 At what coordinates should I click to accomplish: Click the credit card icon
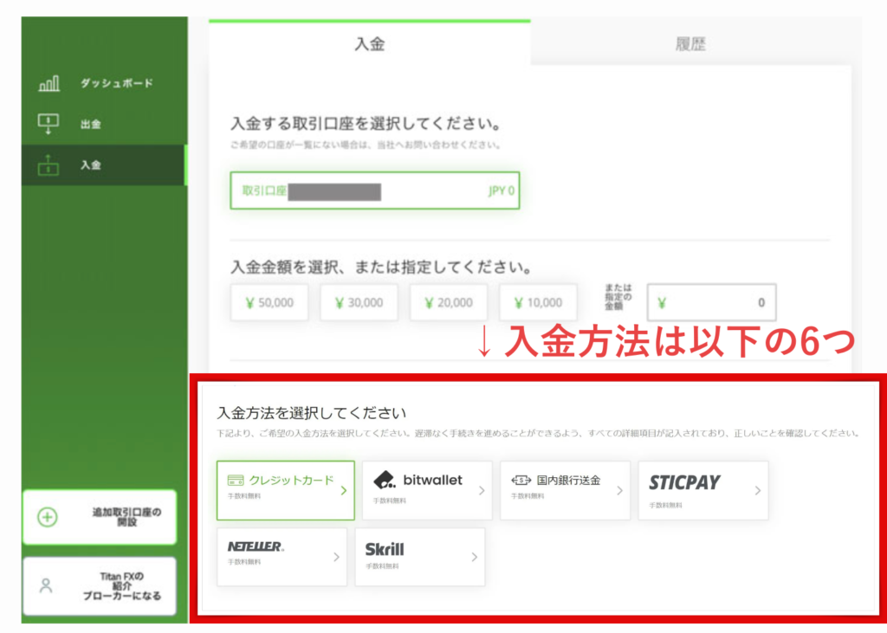point(236,481)
